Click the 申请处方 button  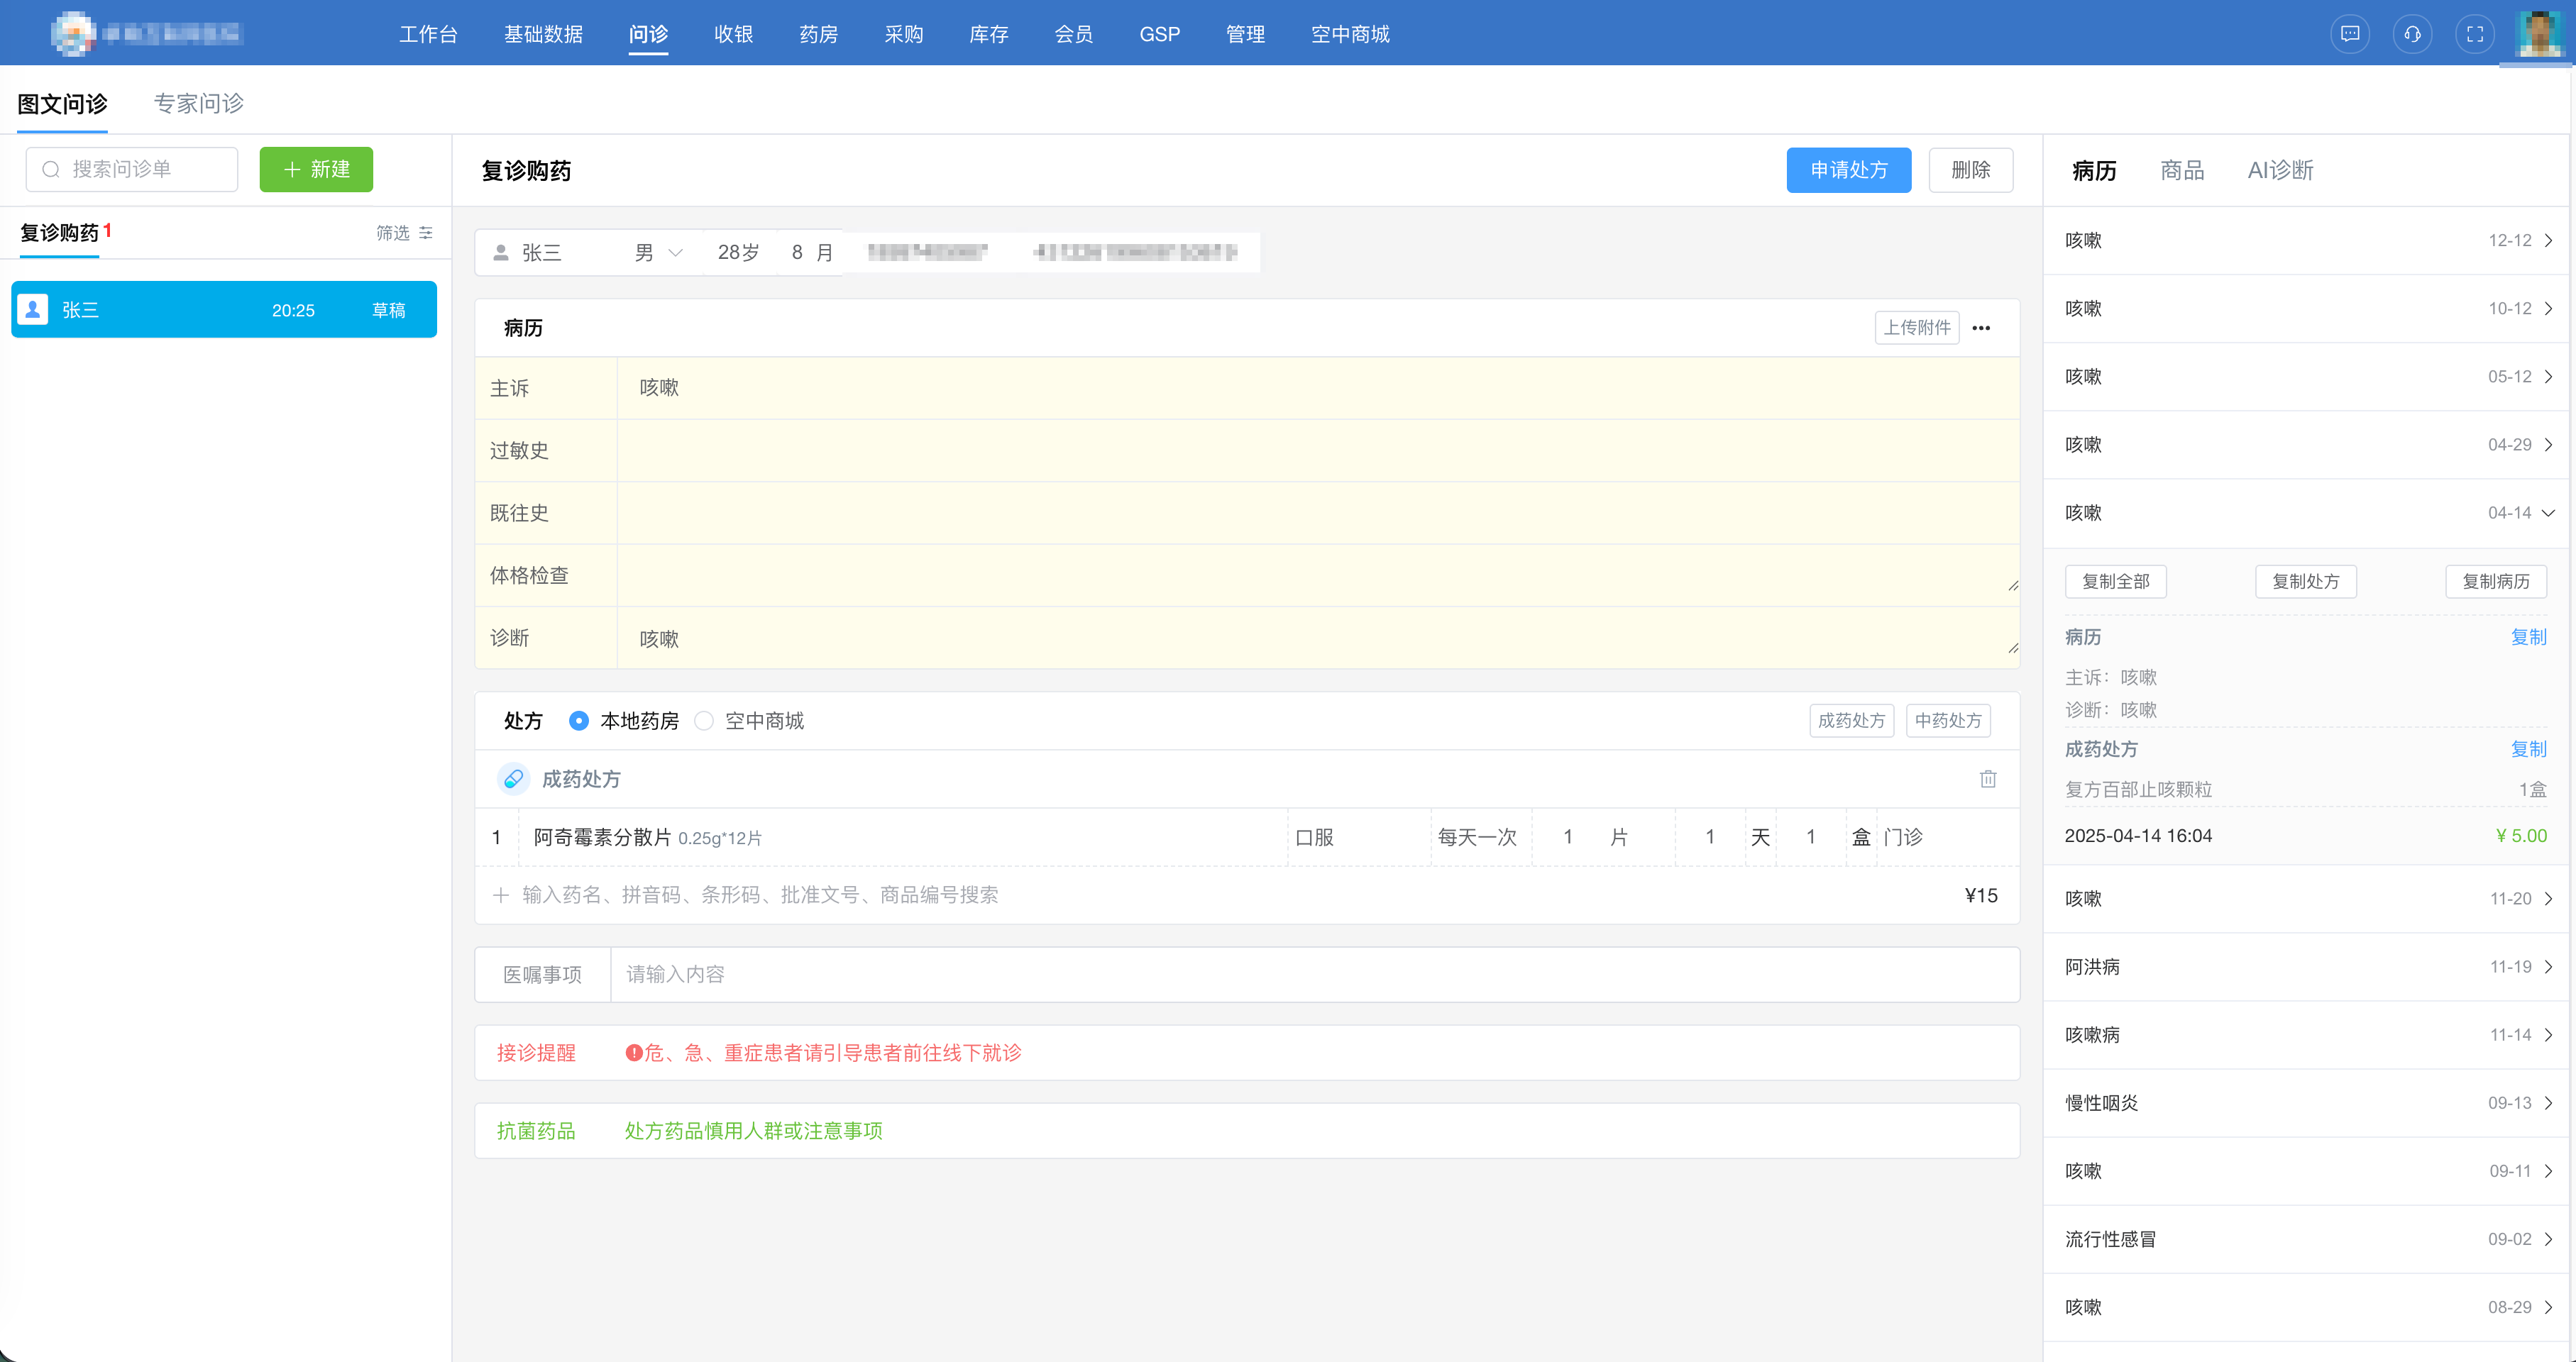pyautogui.click(x=1849, y=170)
